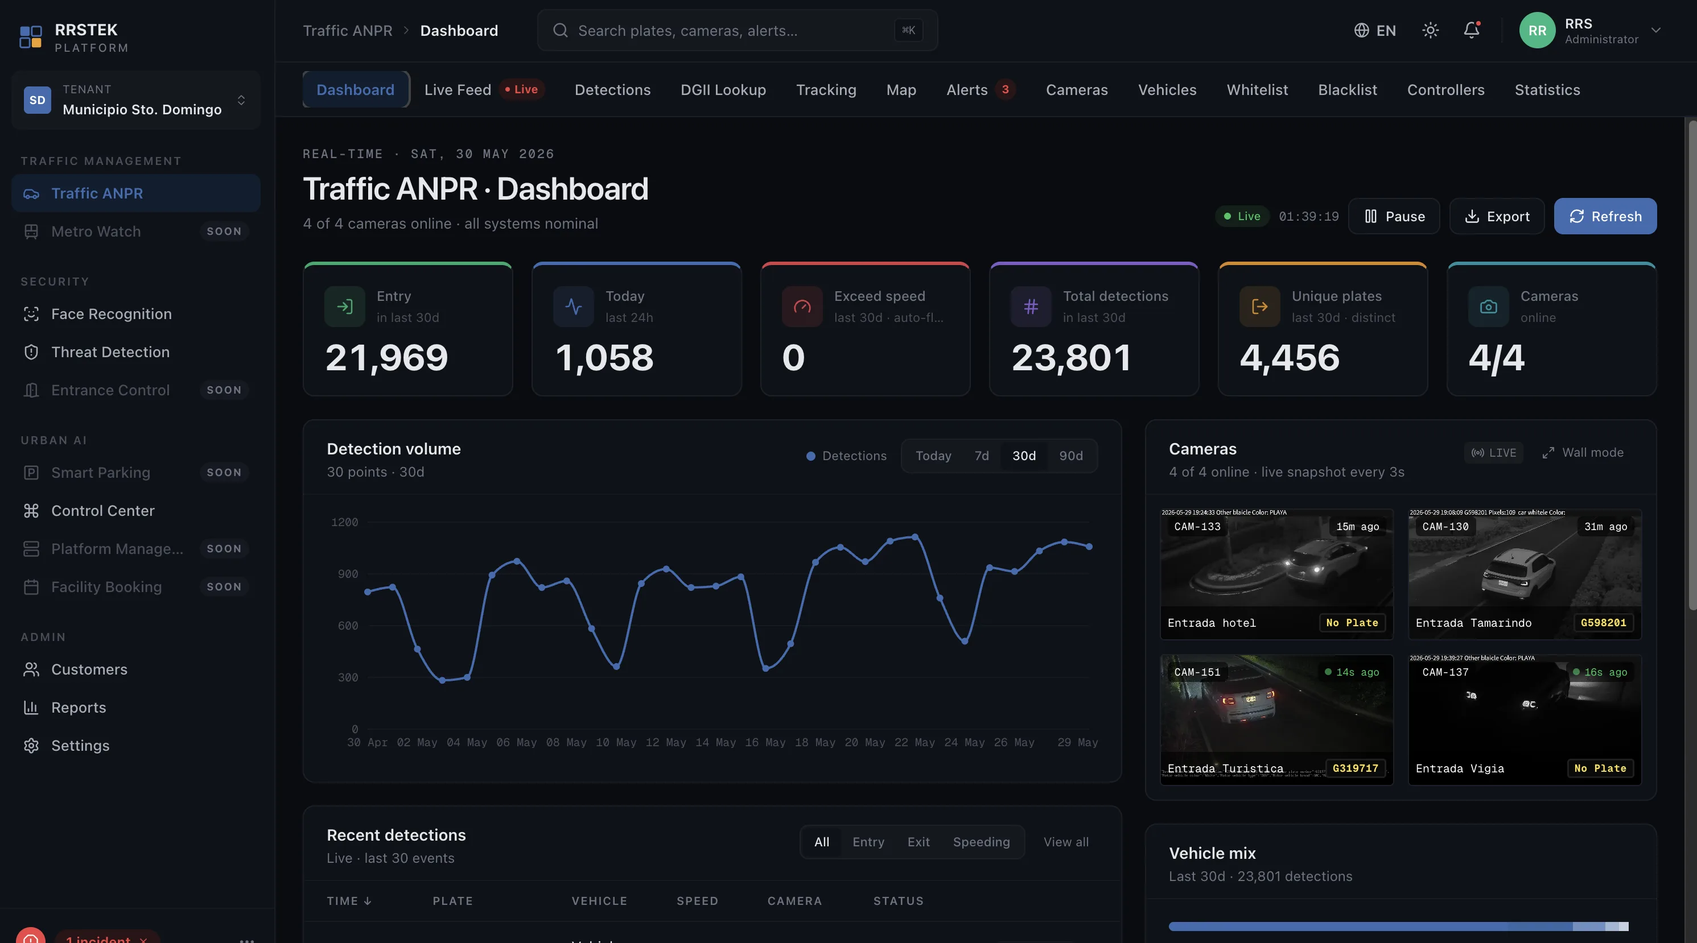Go to the Alerts tab
This screenshot has height=943, width=1697.
click(x=981, y=89)
